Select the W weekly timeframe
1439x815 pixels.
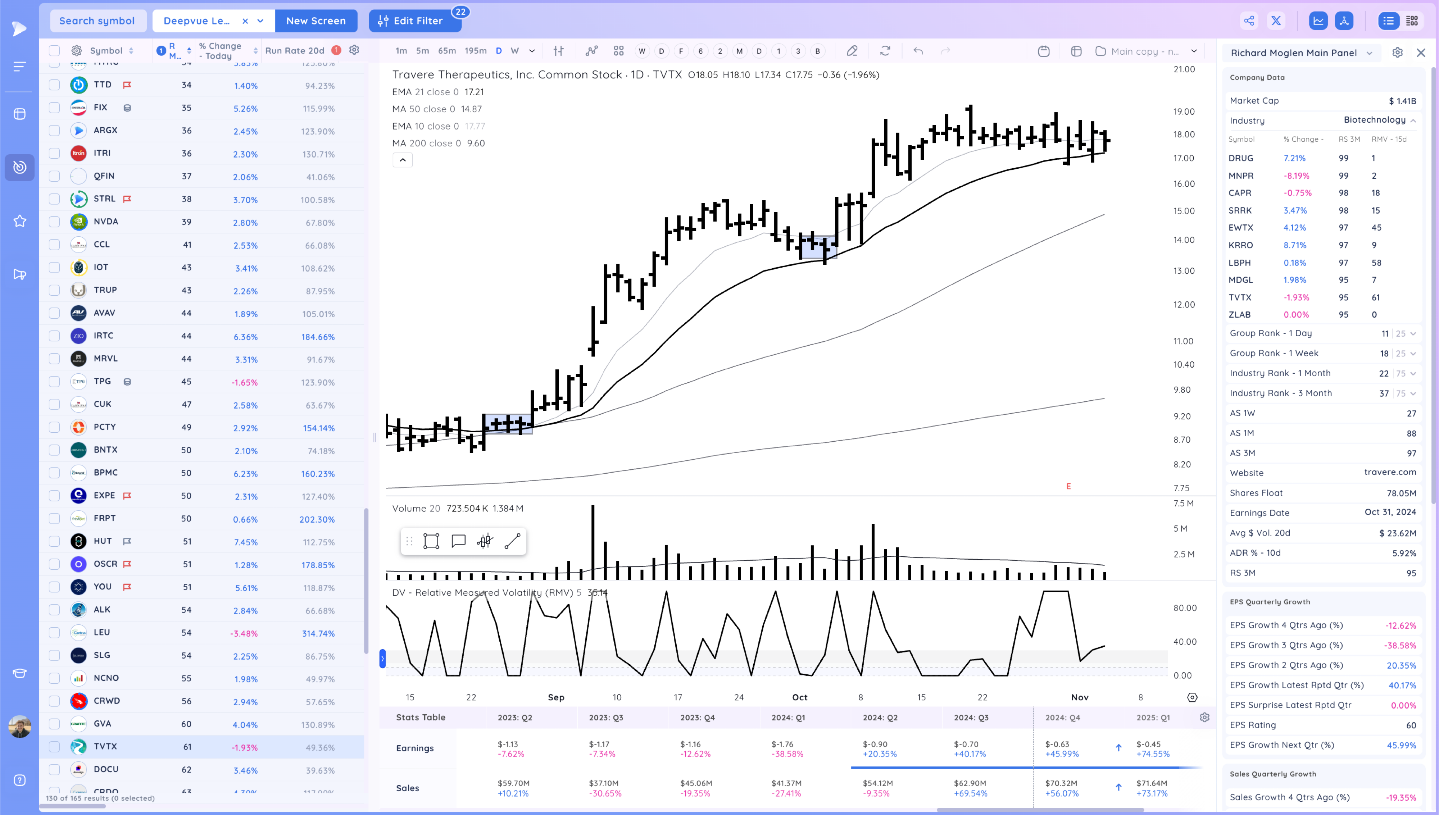tap(514, 51)
